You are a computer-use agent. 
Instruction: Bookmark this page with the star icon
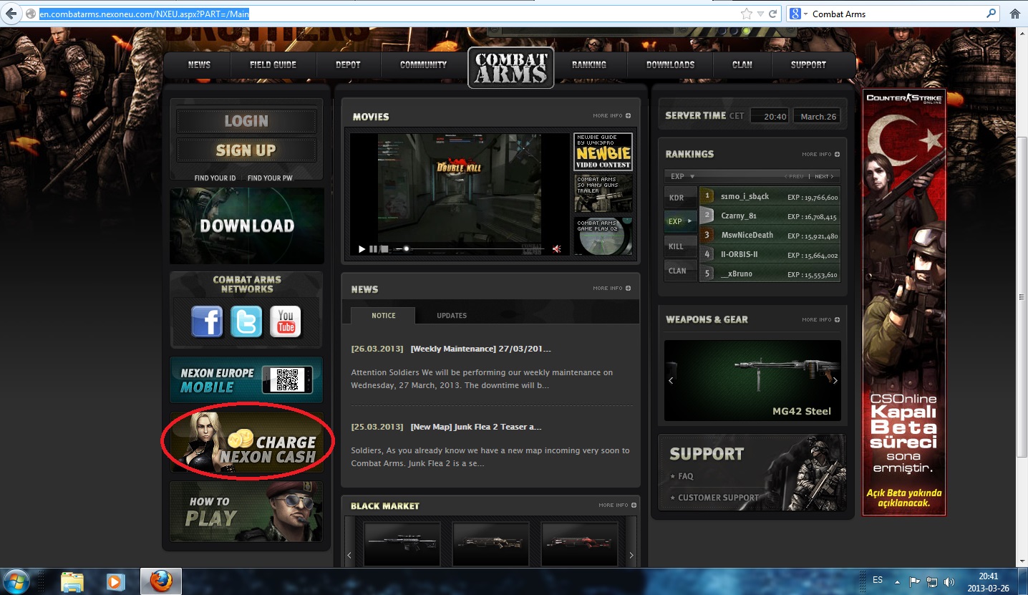point(747,14)
